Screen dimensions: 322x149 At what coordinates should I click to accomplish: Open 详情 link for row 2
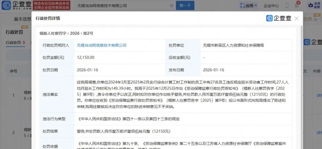tap(319, 133)
